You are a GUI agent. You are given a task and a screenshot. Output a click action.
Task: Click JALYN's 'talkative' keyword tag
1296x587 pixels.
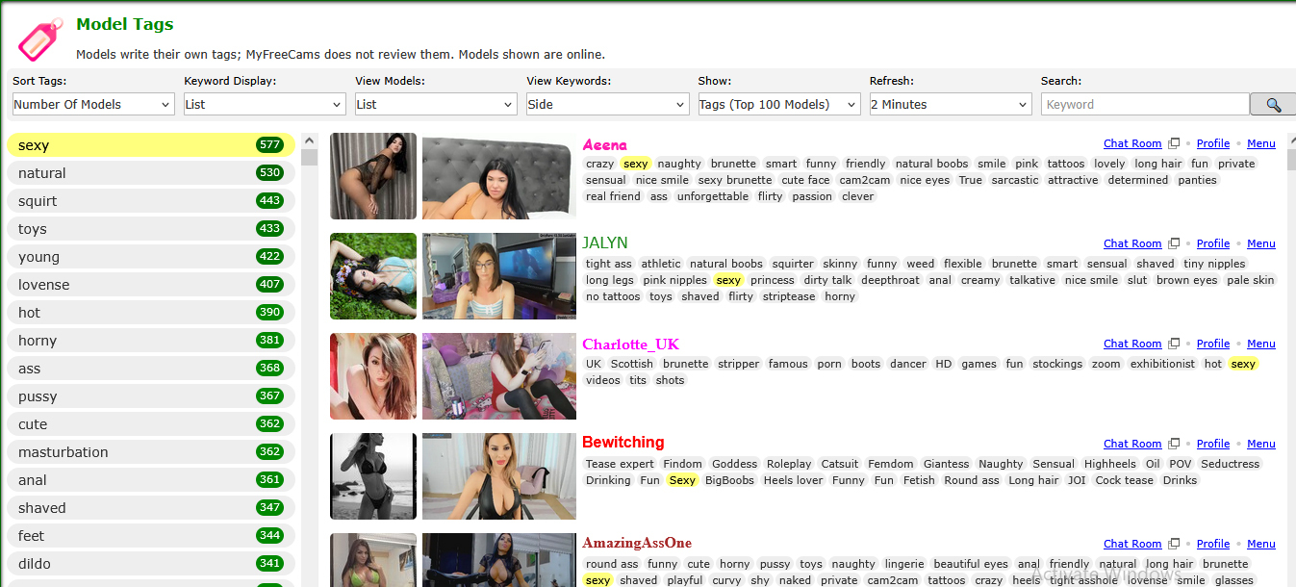pyautogui.click(x=1032, y=280)
